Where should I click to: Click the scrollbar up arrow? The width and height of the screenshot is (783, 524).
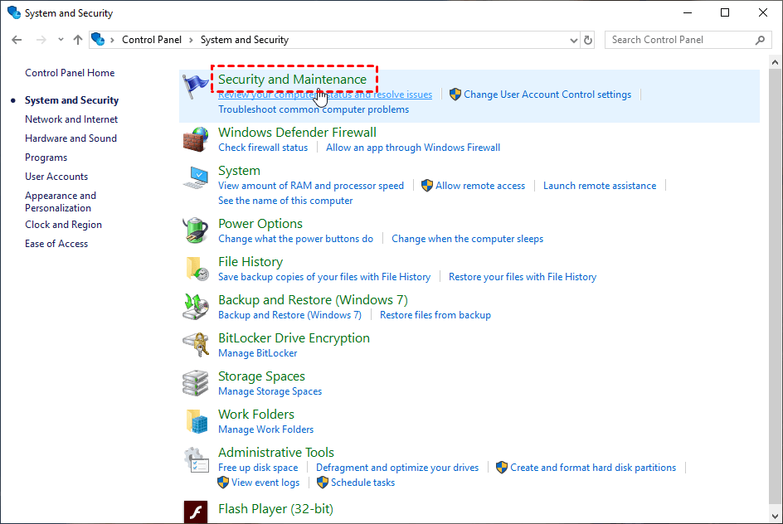click(775, 63)
